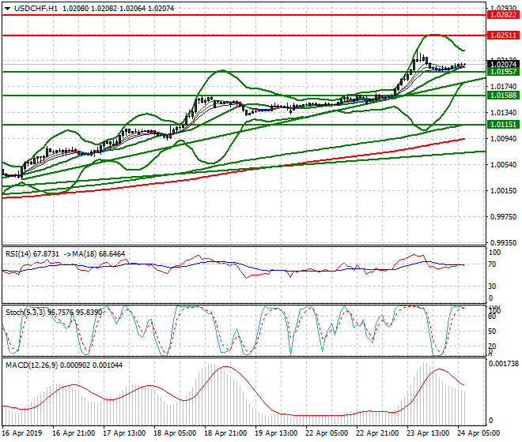
Task: Click the 19 Apr 13:00 time axis label
Action: click(276, 433)
